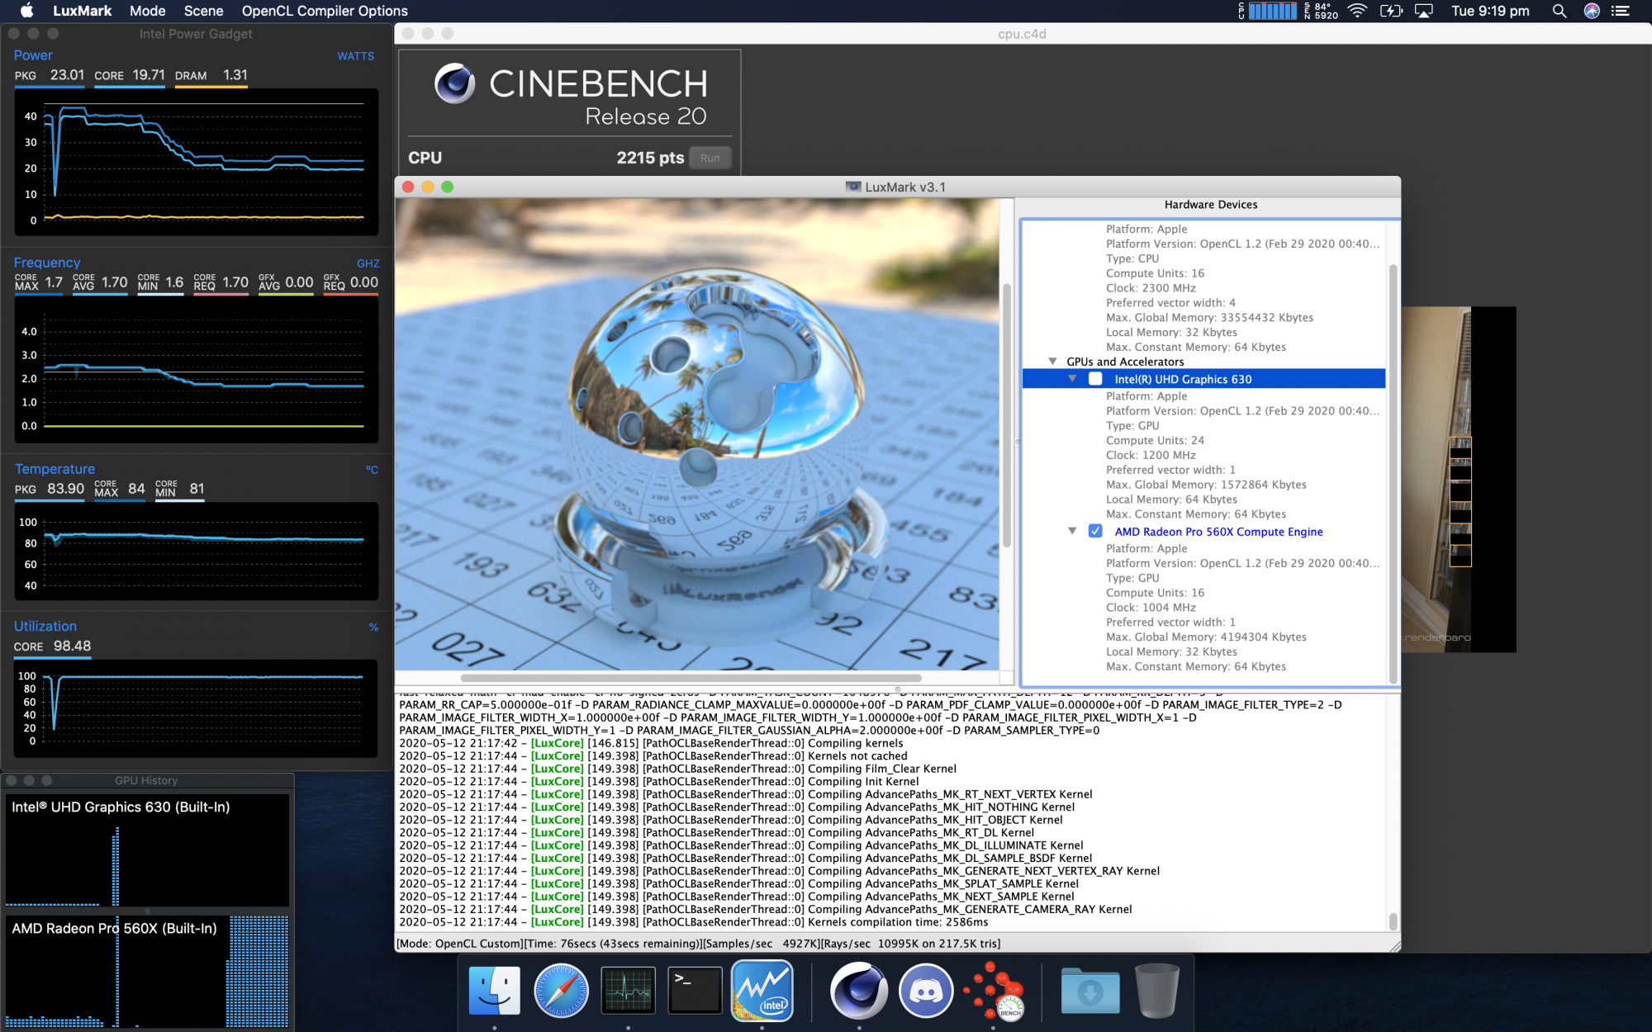Open Terminal from the Dock
This screenshot has height=1032, width=1652.
694,990
